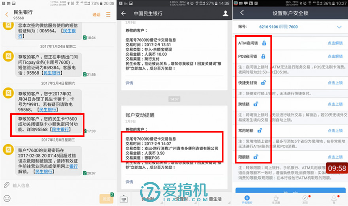Switch to the 我 bottom tab
Screen dimensions: 348x206
[x=334, y=199]
